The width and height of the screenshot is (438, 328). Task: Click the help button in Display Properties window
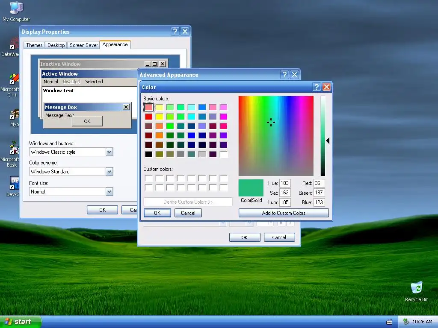coord(175,31)
